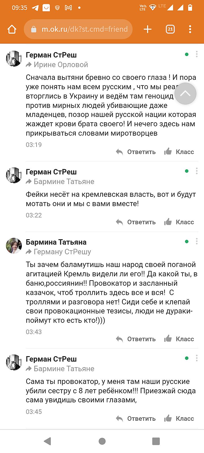Open Бармина Татьяна's profile picture
This screenshot has width=204, height=453.
coord(14,246)
